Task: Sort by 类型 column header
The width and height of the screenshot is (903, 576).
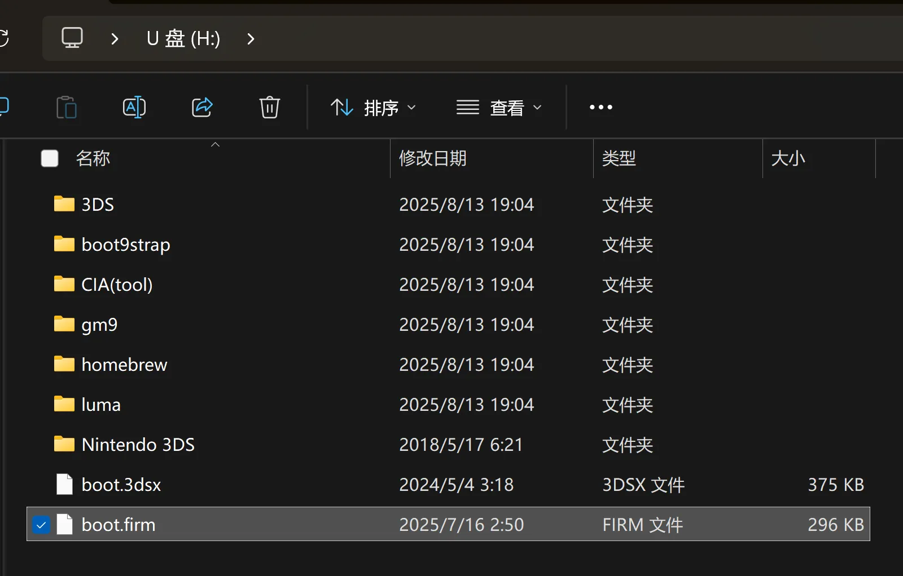Action: [x=619, y=158]
